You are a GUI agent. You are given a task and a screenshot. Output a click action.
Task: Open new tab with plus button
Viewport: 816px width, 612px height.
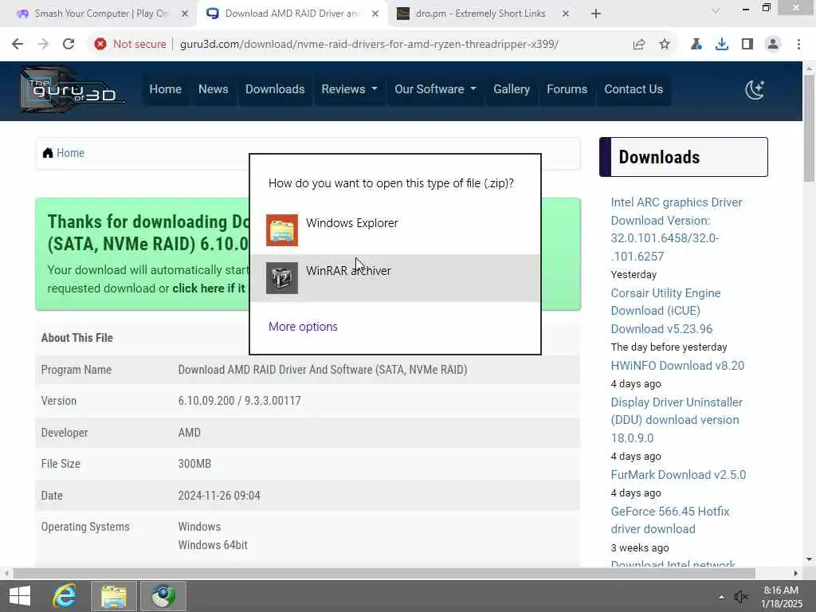[596, 14]
